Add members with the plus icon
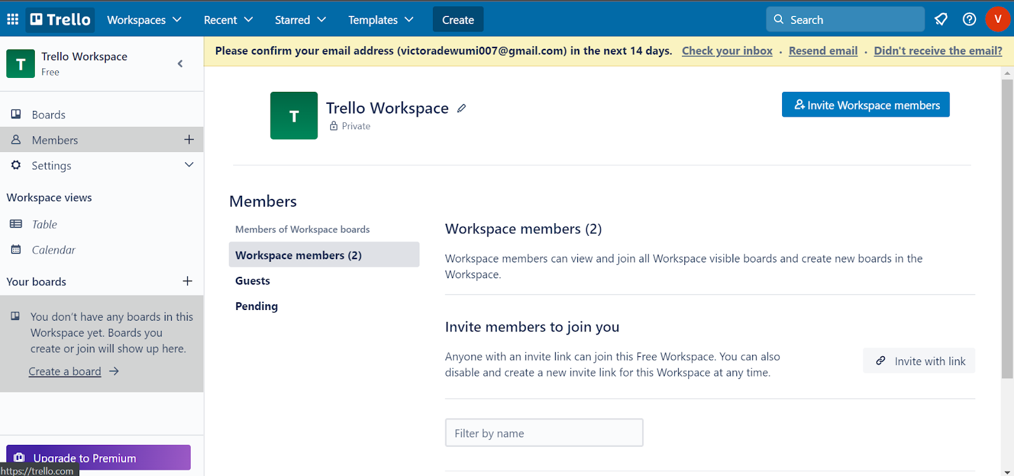The height and width of the screenshot is (476, 1014). click(189, 139)
